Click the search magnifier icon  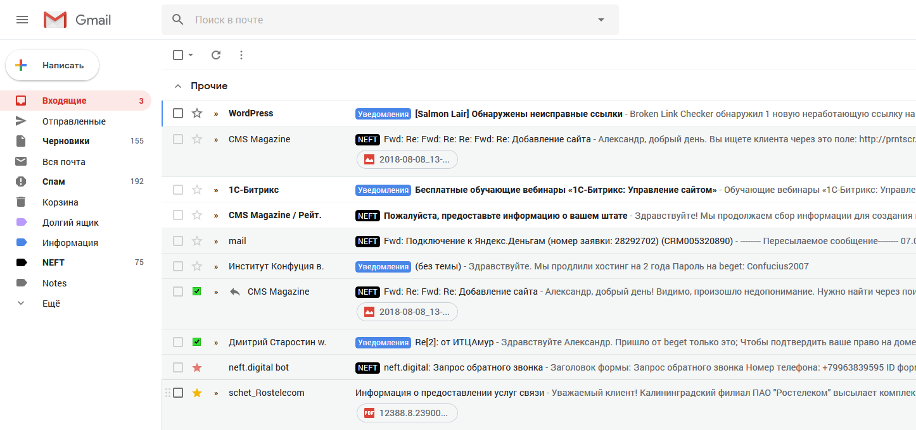click(178, 20)
